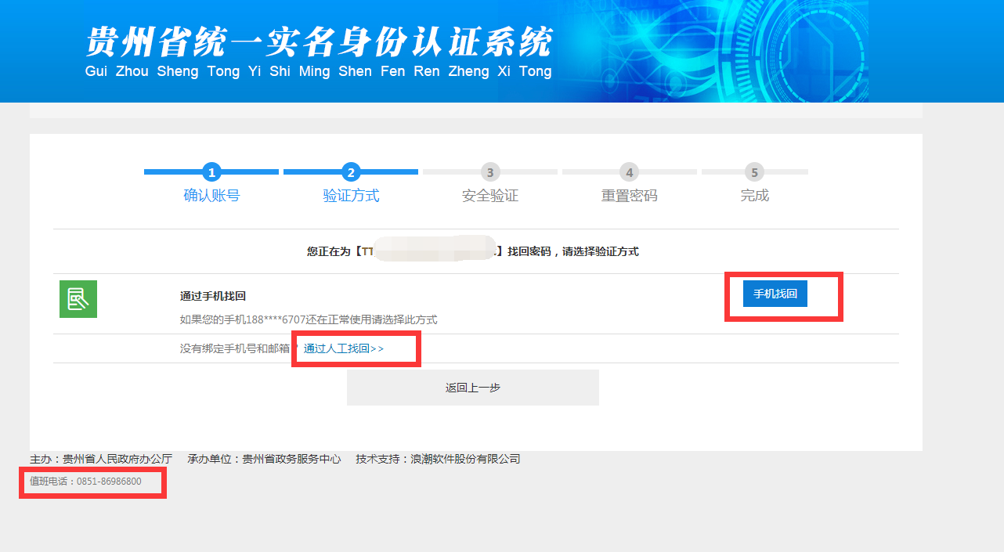1004x552 pixels.
Task: Click step 3 circle in progress bar
Action: click(490, 172)
